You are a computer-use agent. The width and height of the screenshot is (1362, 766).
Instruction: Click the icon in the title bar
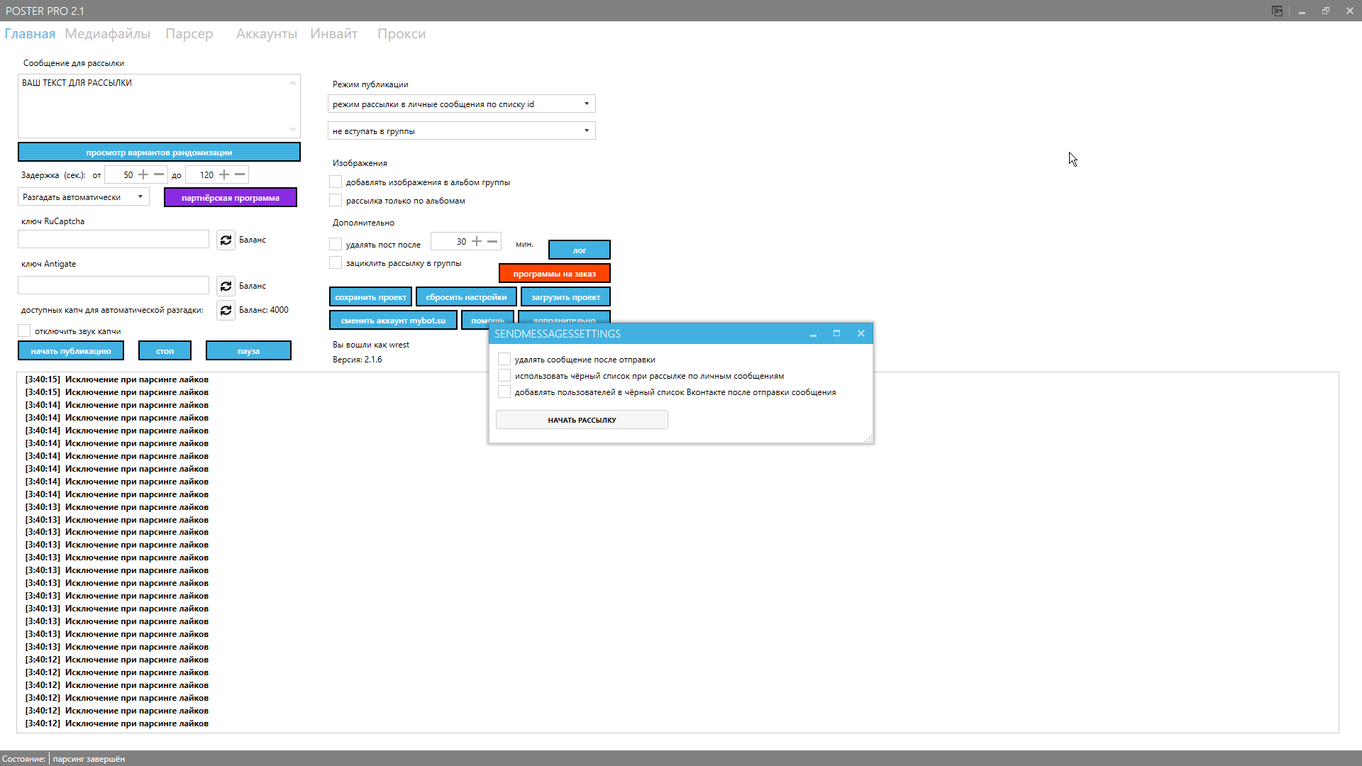pyautogui.click(x=1277, y=11)
